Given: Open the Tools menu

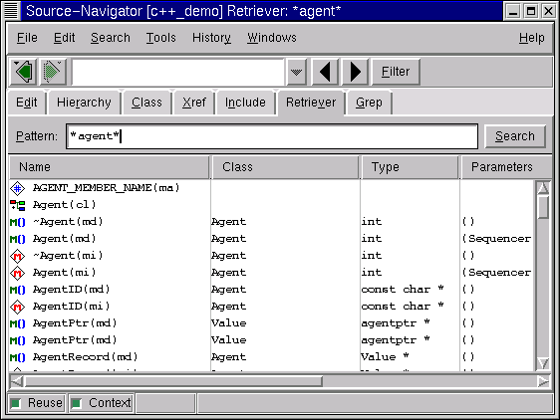Looking at the screenshot, I should pos(161,38).
